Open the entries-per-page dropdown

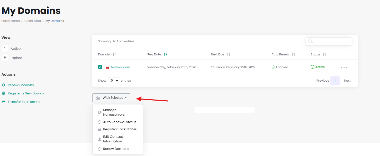[x=113, y=81]
